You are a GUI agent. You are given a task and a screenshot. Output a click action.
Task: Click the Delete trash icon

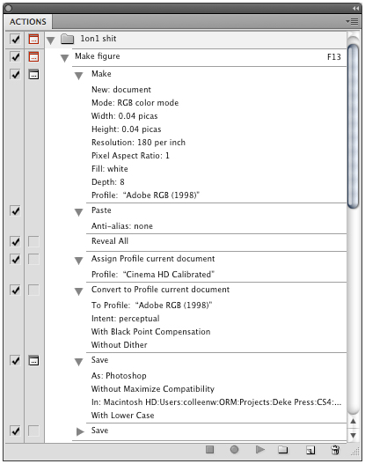[335, 450]
